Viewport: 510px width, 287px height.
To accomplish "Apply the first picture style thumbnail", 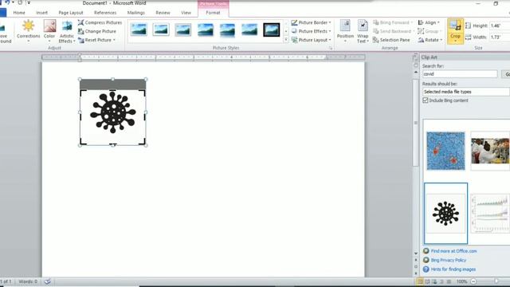I will click(x=139, y=29).
